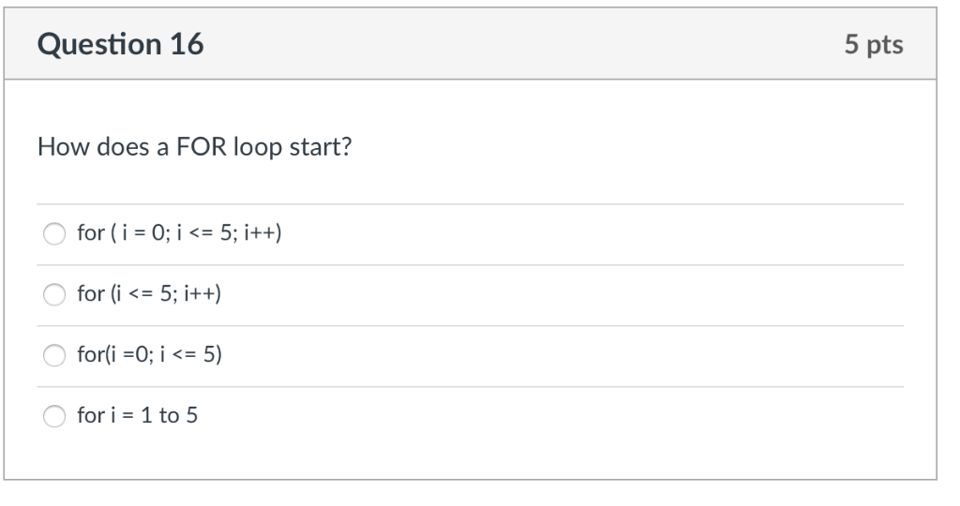Click "5)" at the end of the third answer
The height and width of the screenshot is (506, 960).
pos(213,354)
